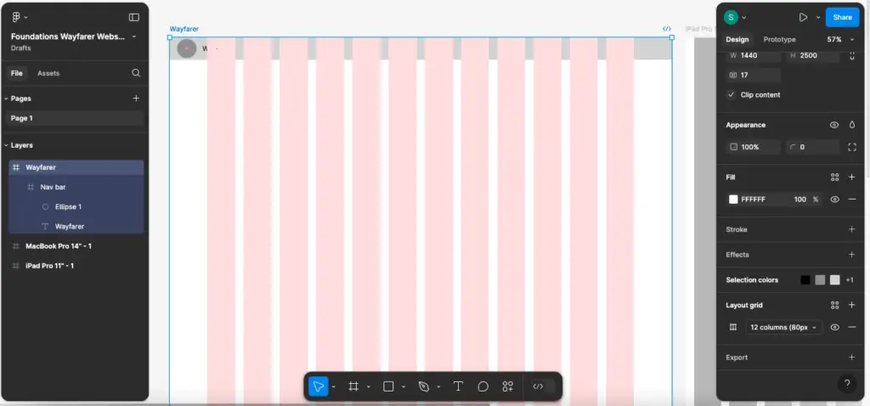The width and height of the screenshot is (870, 406).
Task: Select iPad Pro 11" - 1 layer
Action: (x=76, y=266)
